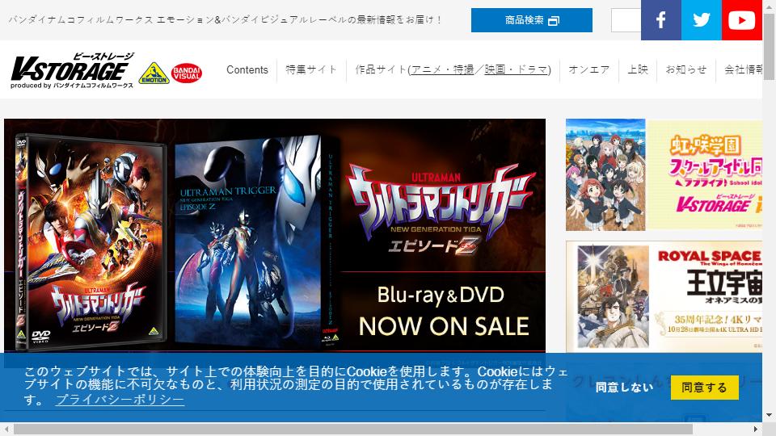Click the red Bandai Visual logo
Image resolution: width=776 pixels, height=436 pixels.
click(187, 73)
